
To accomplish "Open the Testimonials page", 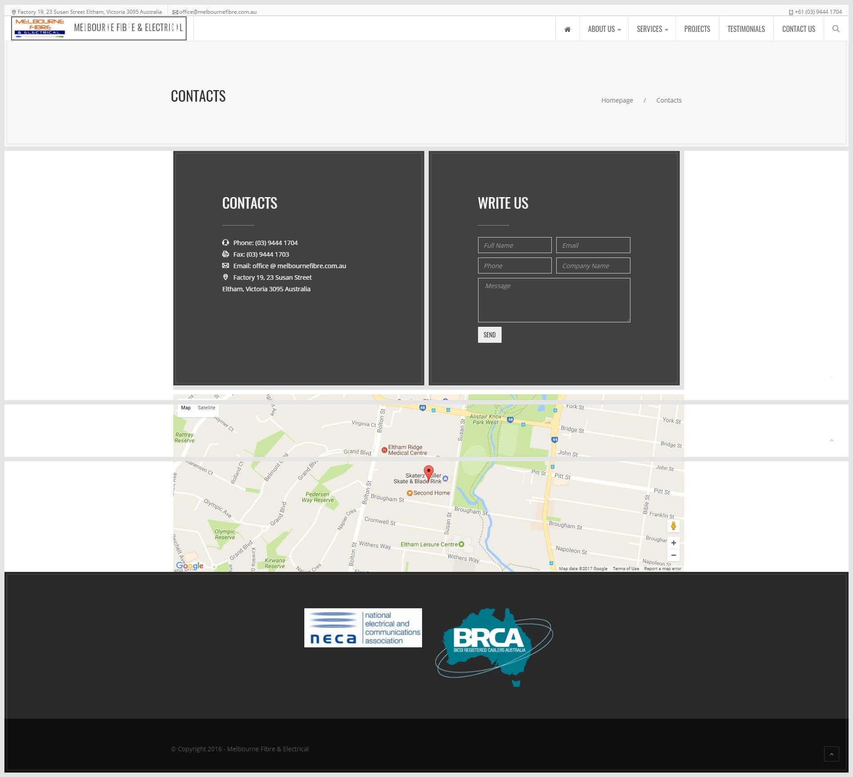I will [746, 29].
